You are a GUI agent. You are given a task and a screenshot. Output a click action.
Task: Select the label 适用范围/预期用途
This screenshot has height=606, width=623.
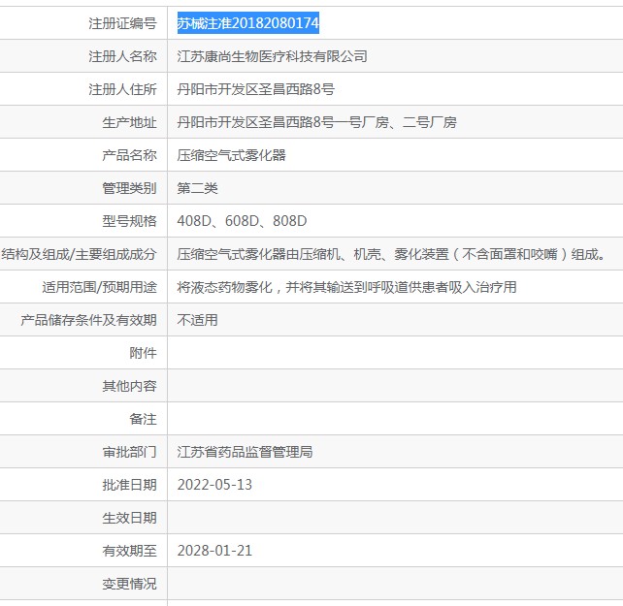click(99, 287)
